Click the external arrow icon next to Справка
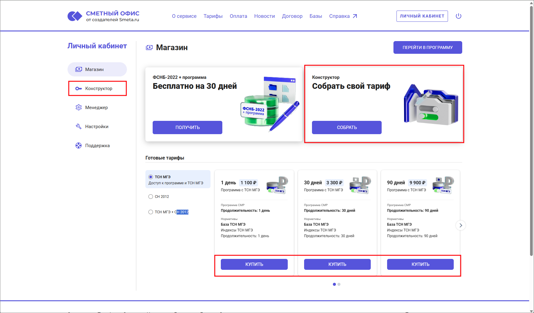 [355, 16]
